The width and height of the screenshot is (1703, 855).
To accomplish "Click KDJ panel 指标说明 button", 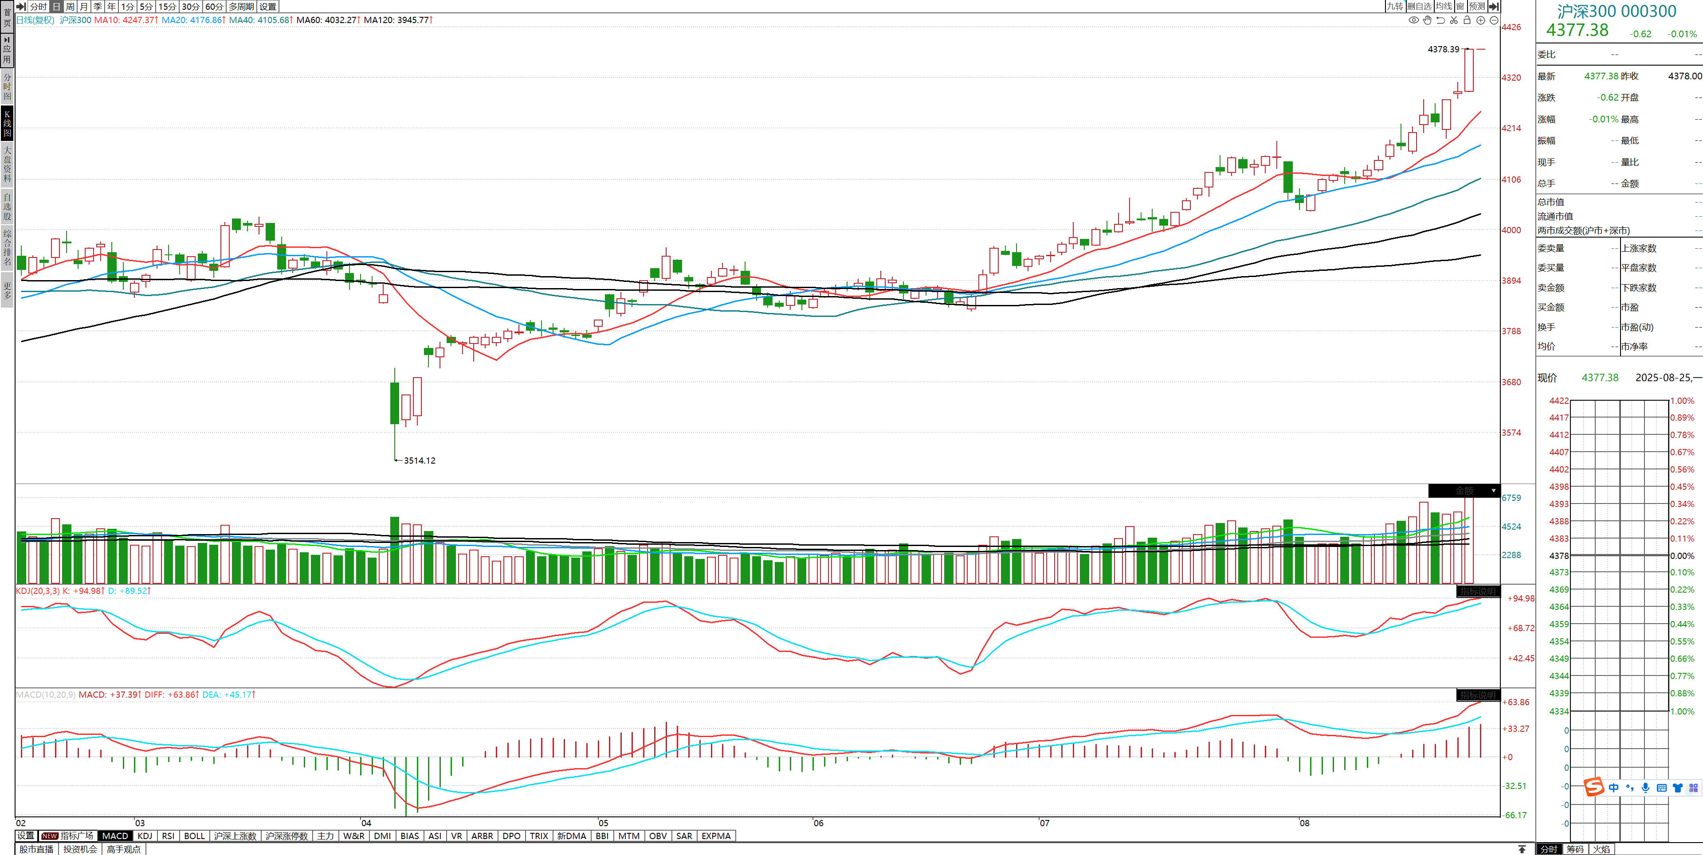I will [1478, 591].
